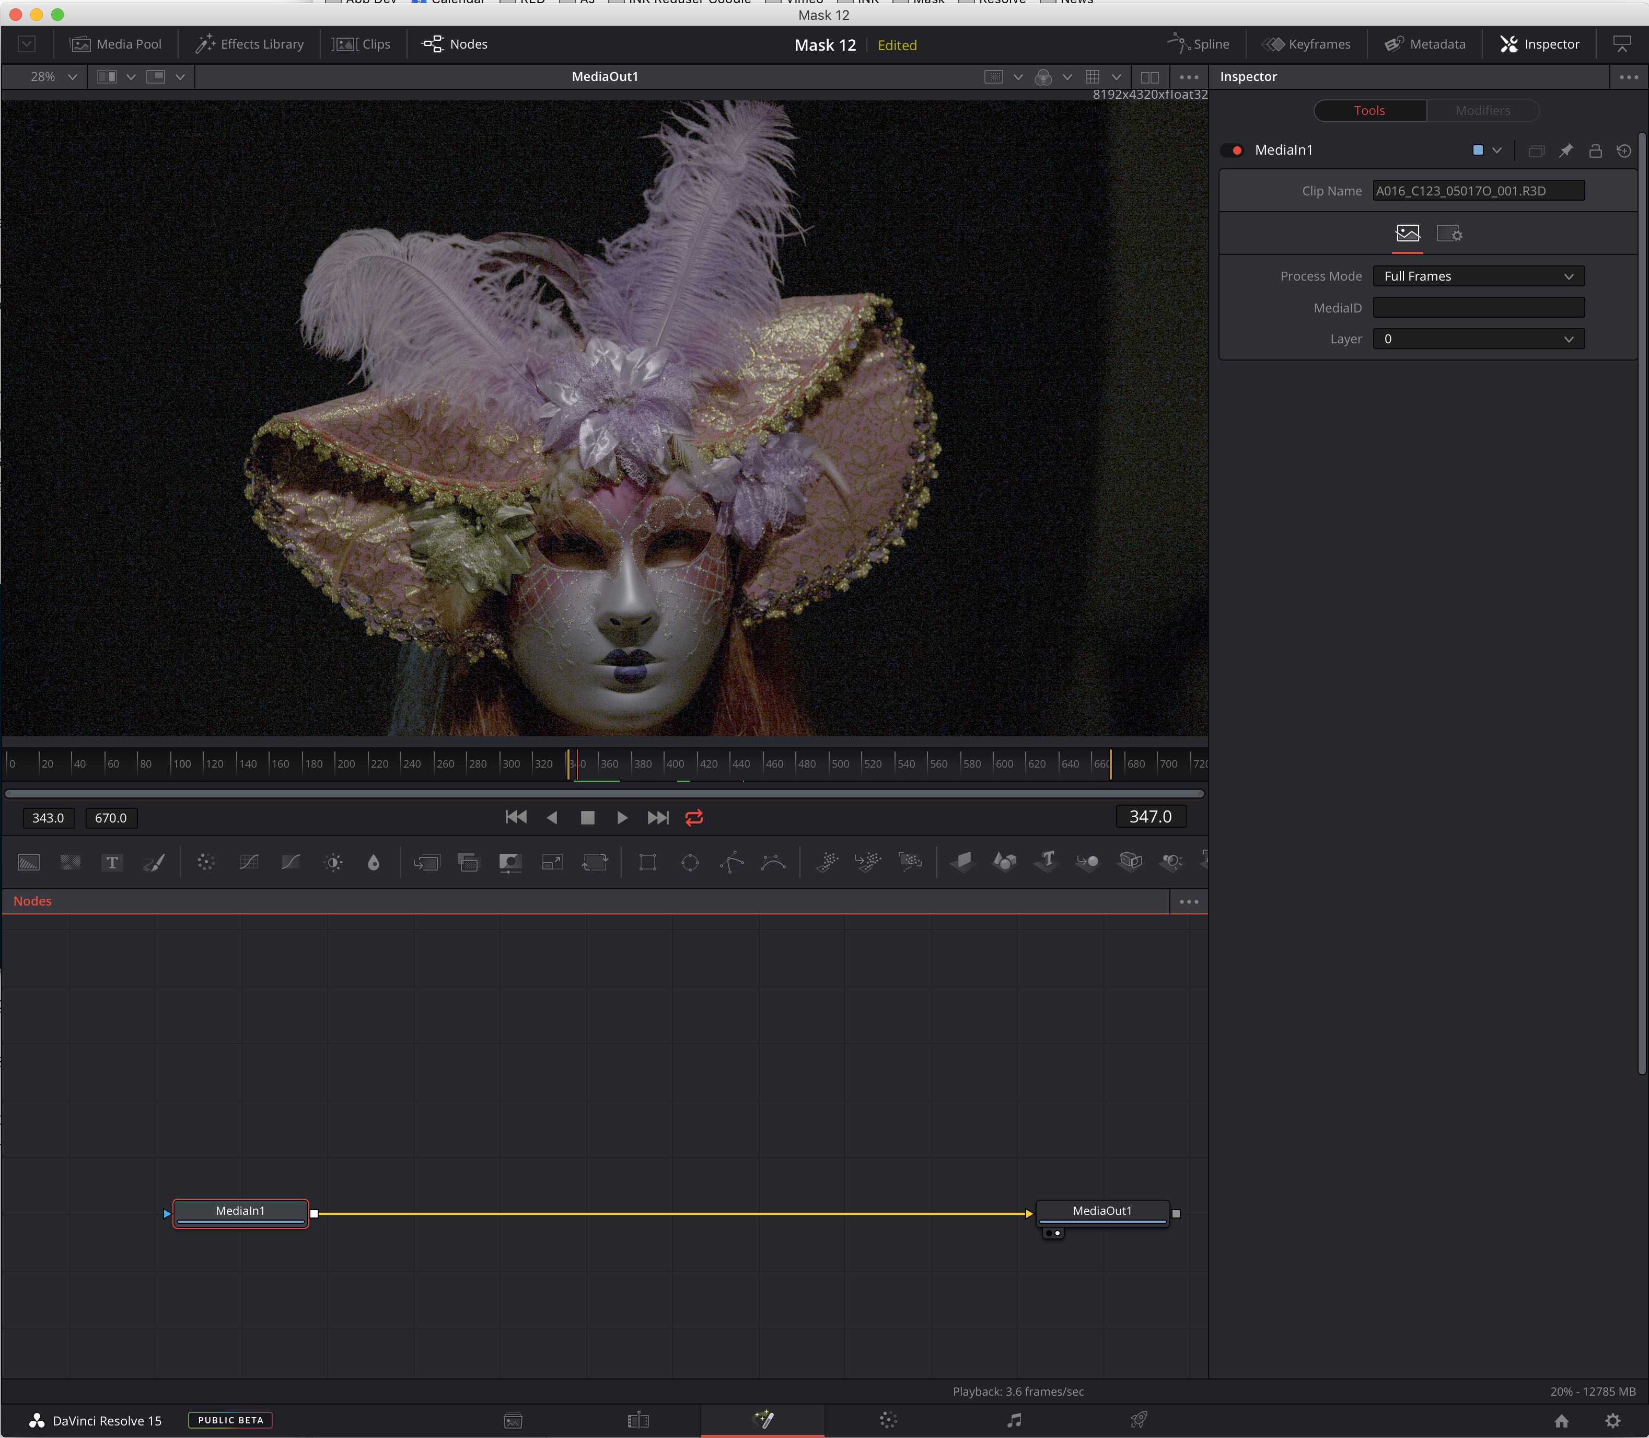Screen dimensions: 1649x1438
Task: Reset MediaIn1 settings to defaults
Action: click(1624, 151)
